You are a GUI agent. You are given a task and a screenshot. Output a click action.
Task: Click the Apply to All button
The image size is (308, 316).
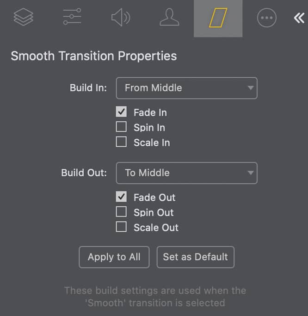[114, 257]
